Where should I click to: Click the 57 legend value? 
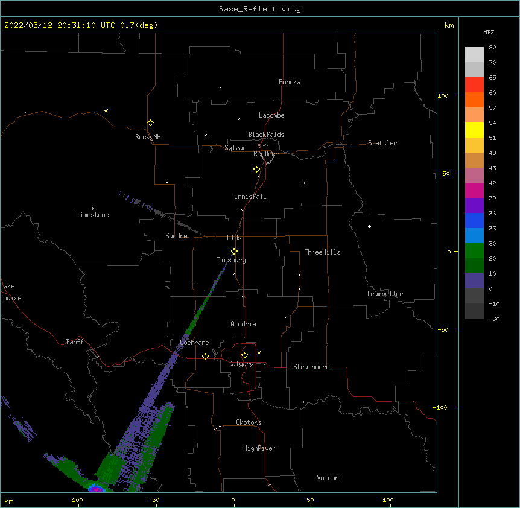[x=492, y=107]
